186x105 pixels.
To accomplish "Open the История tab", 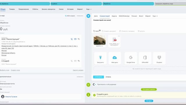I will [70, 9].
